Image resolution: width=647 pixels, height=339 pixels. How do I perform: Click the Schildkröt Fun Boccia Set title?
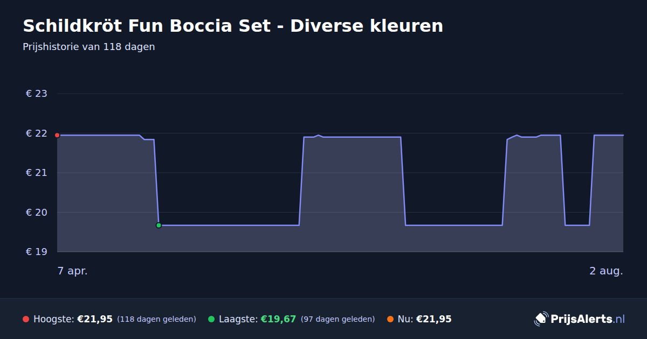(233, 25)
